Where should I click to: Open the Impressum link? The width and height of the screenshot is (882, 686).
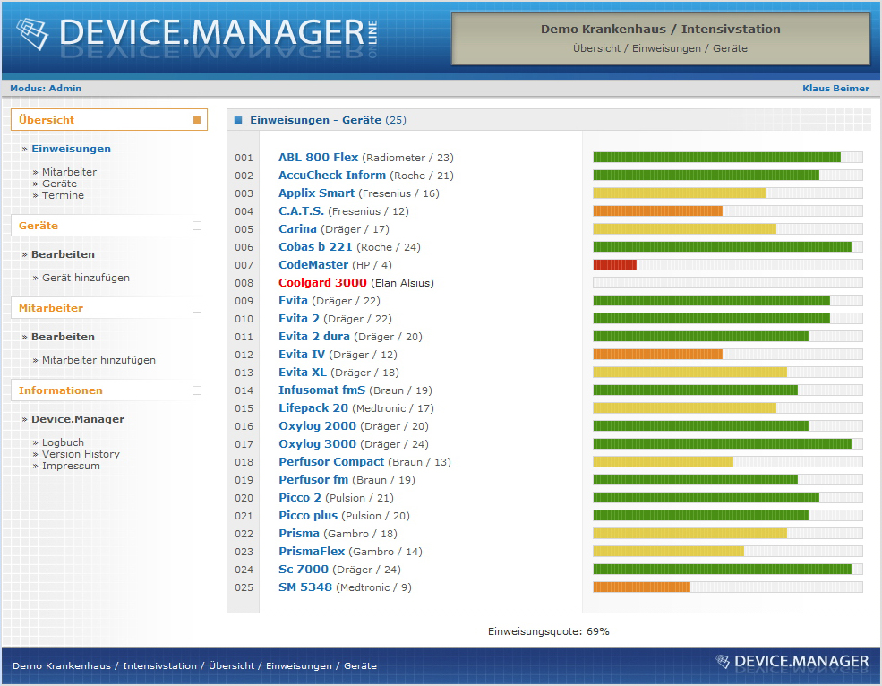pos(71,466)
